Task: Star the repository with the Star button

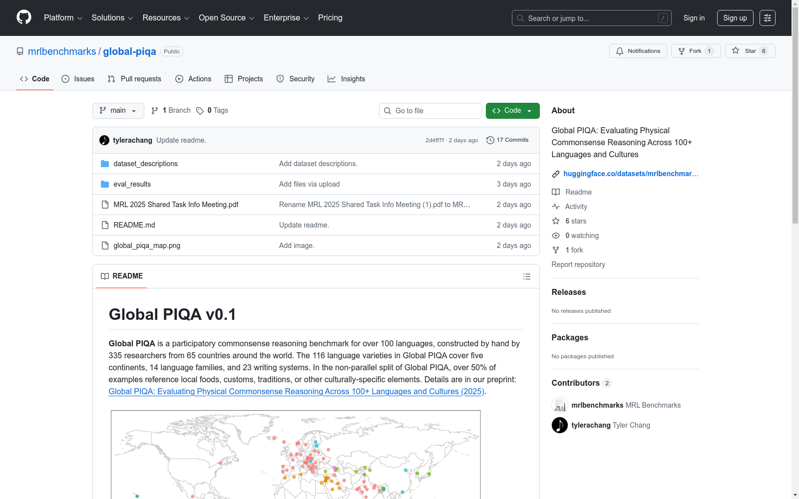Action: click(750, 51)
